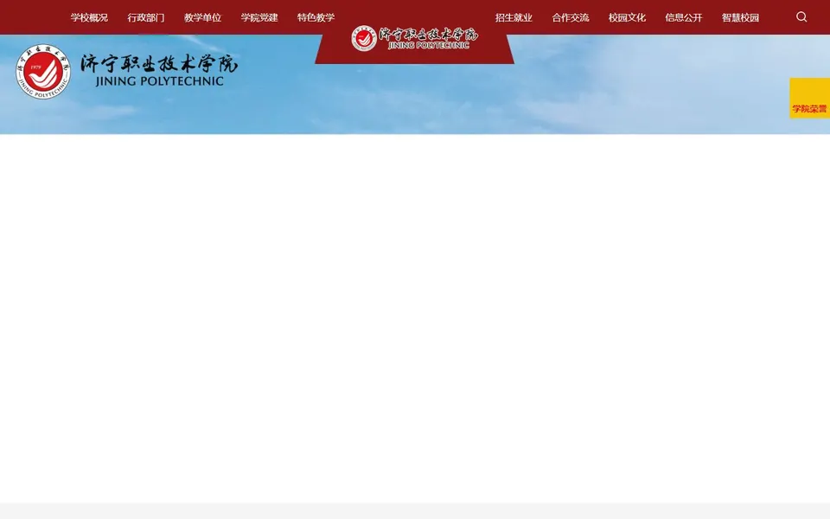Open 智慧校园 menu
The width and height of the screenshot is (830, 519).
(x=741, y=17)
